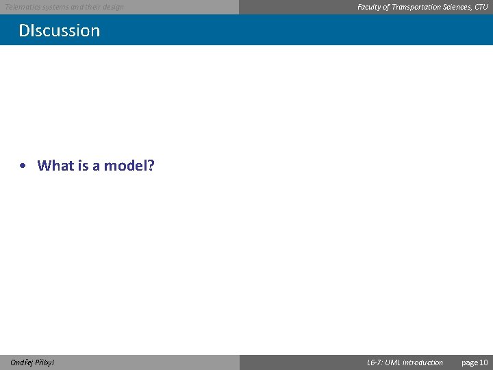Click the author name 'Ondřej Přibyl' in footer
The width and height of the screenshot is (493, 370).
(32, 362)
